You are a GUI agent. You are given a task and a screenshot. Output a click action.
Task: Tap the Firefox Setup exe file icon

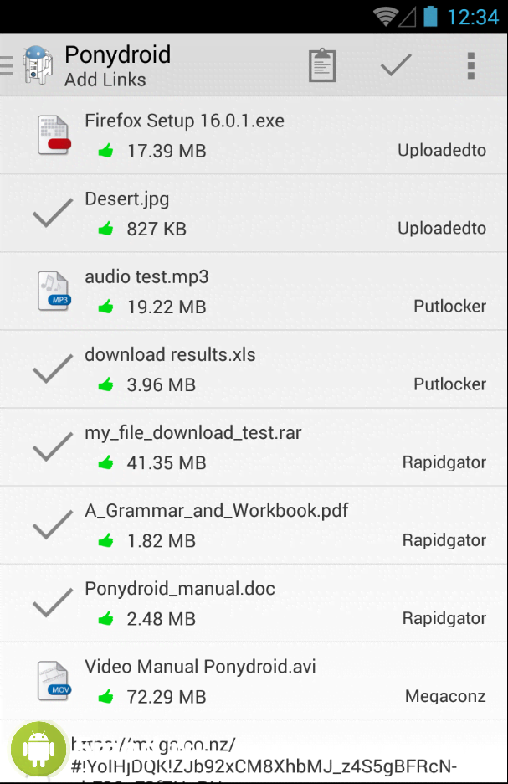[x=54, y=136]
